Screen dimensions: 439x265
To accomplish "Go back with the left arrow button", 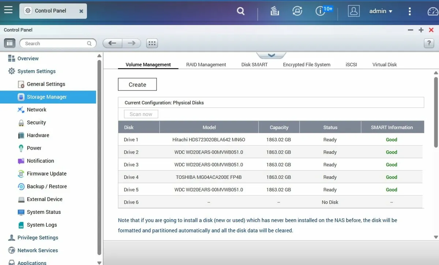I will click(x=112, y=43).
